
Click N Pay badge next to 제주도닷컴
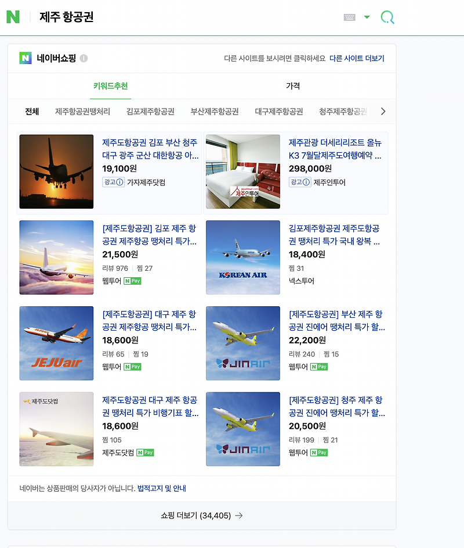tap(145, 453)
